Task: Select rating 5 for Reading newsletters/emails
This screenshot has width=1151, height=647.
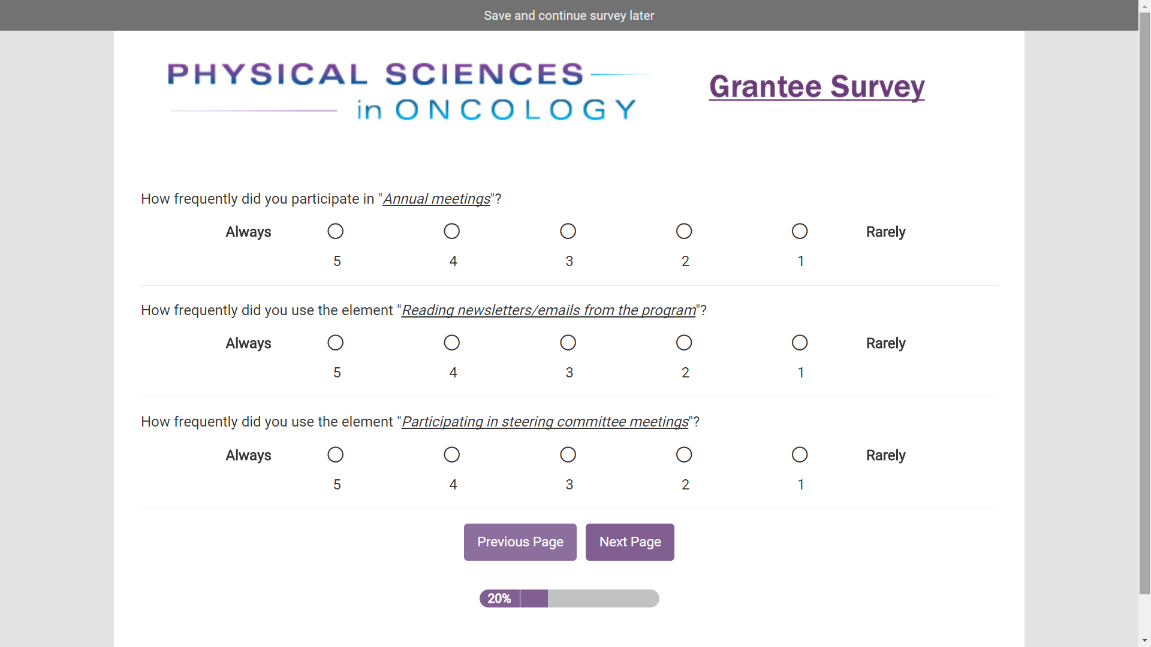Action: 335,343
